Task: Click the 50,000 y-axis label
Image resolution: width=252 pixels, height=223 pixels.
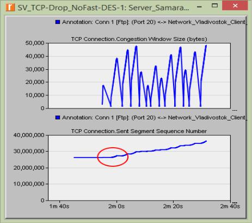Action: pyautogui.click(x=35, y=43)
